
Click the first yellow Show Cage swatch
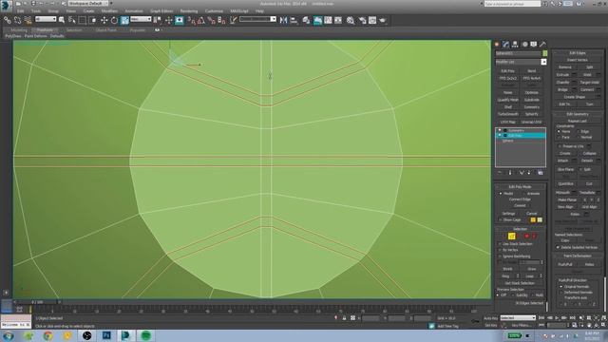(x=533, y=219)
